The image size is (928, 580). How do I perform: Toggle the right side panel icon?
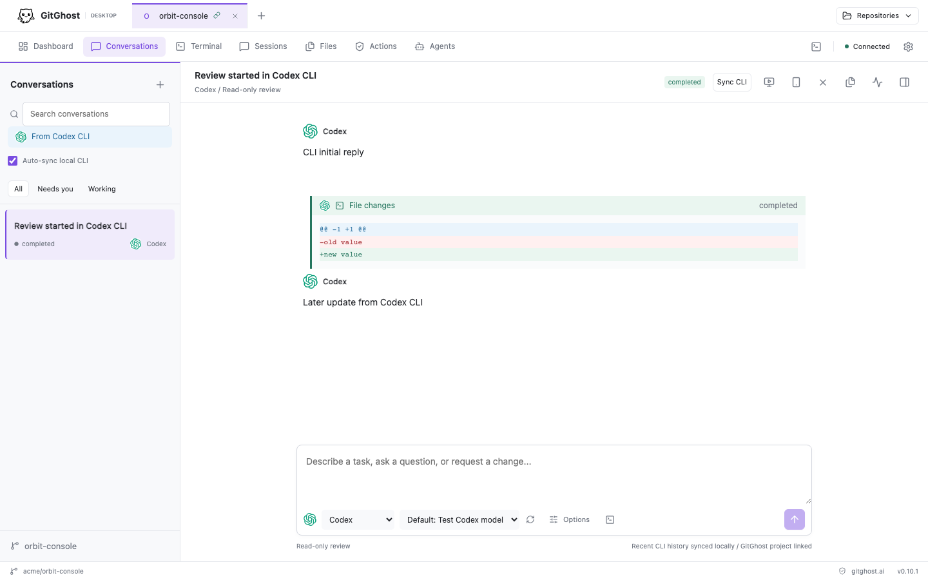[904, 82]
